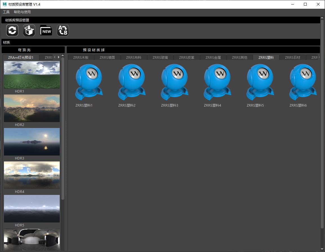Click the A-to-B rename icon
Screen dimensions: 325x252
coord(63,30)
